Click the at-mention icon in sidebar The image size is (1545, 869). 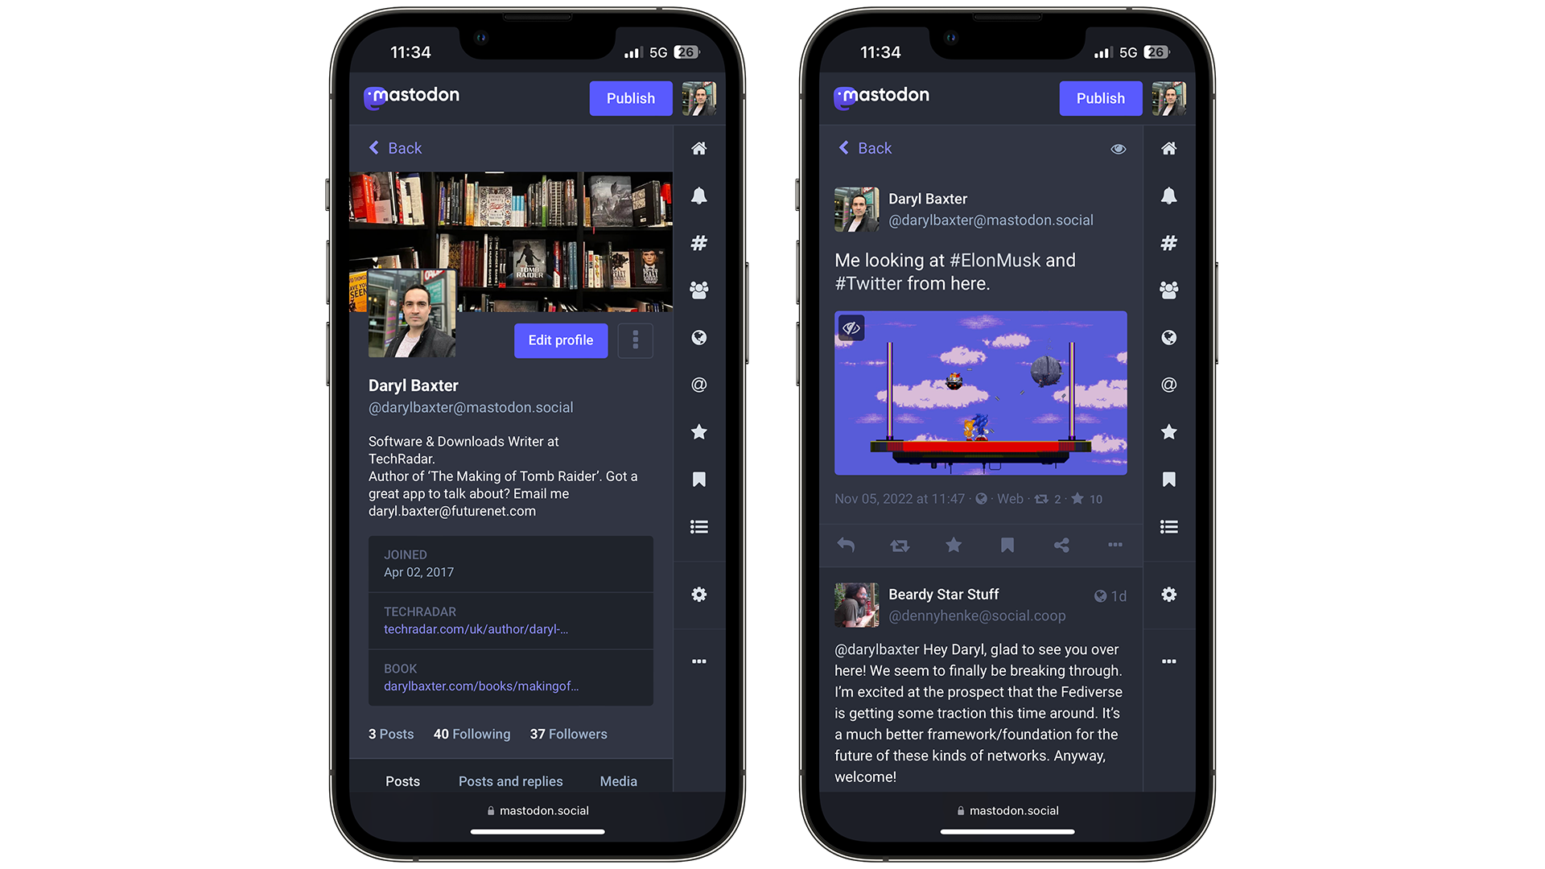click(x=700, y=384)
